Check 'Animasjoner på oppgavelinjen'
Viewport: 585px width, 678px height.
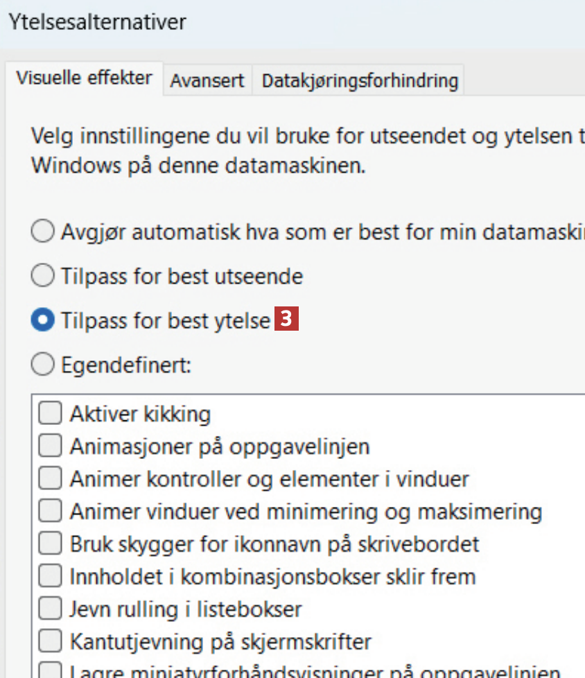(50, 446)
